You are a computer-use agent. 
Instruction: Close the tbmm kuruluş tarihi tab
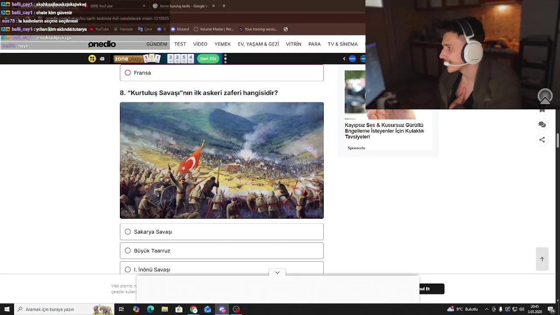click(x=213, y=6)
